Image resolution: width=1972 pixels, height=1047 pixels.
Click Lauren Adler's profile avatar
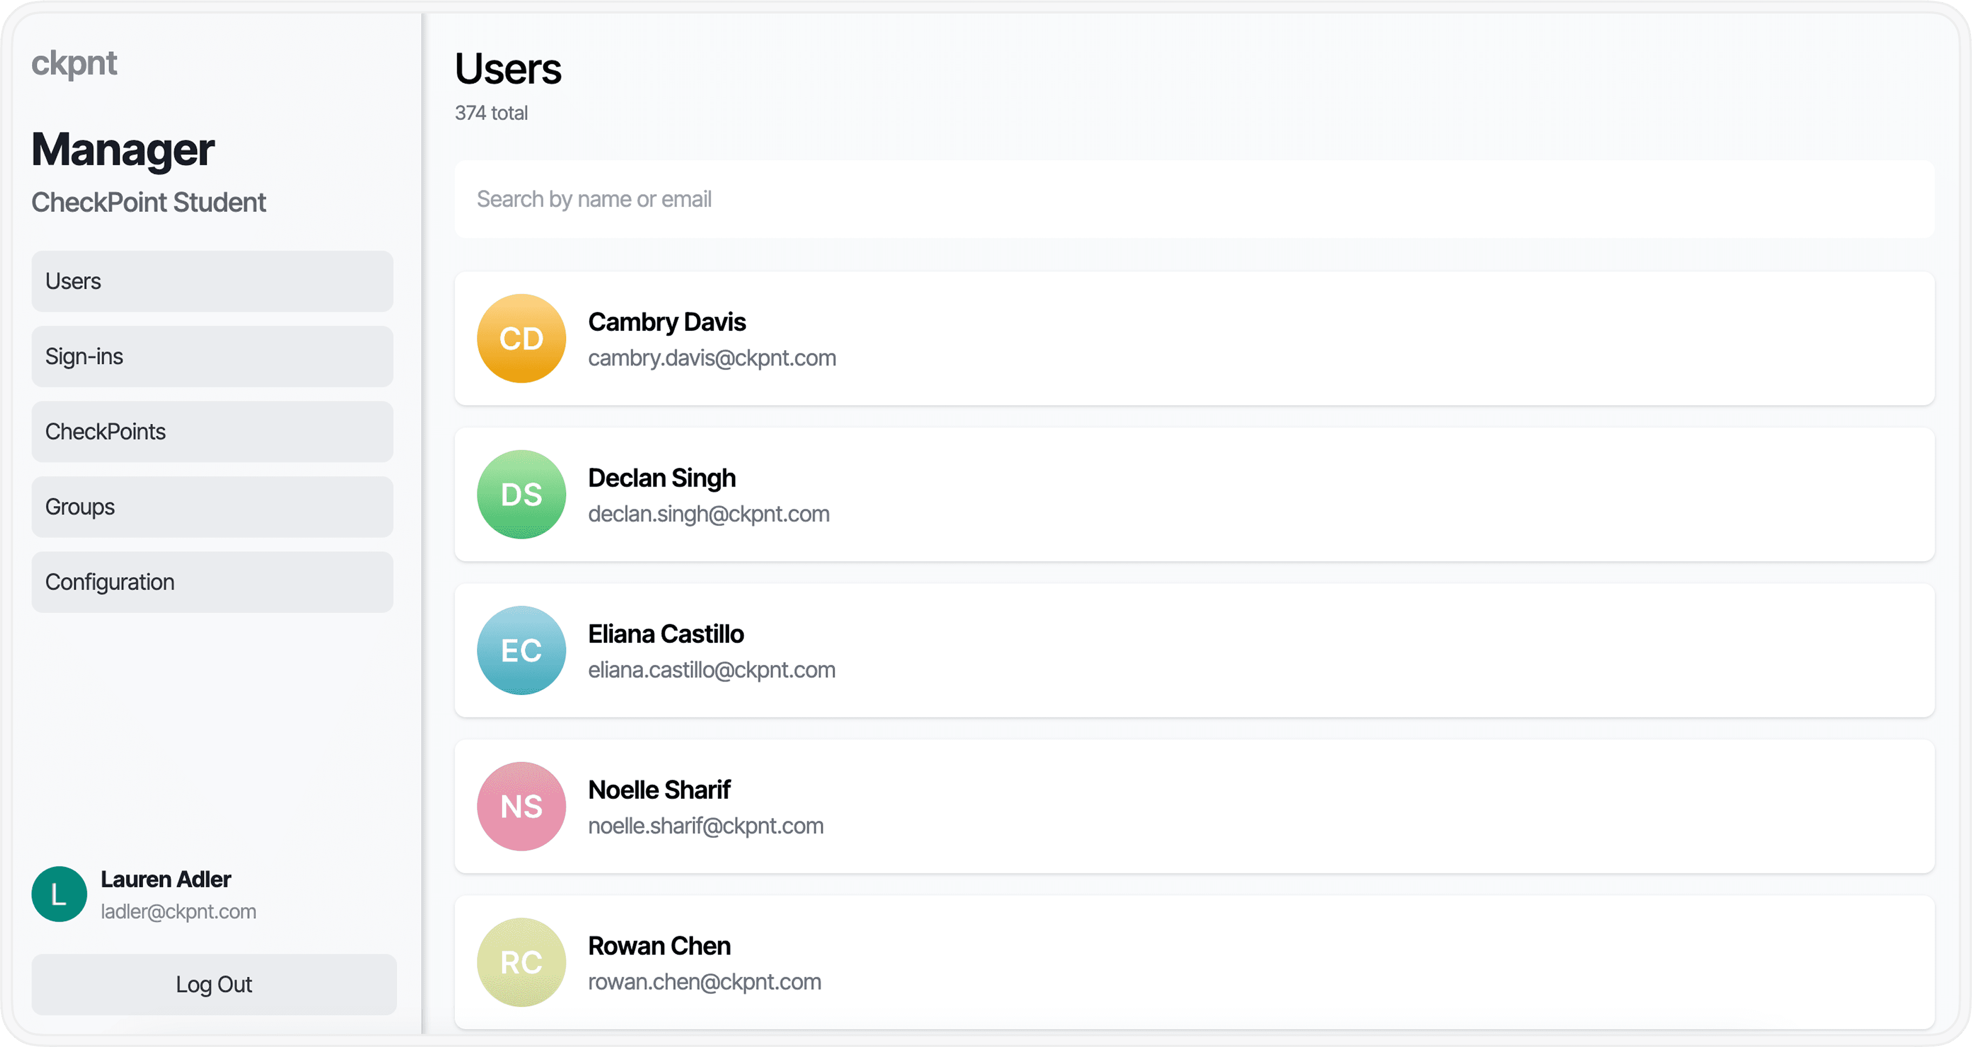click(59, 894)
